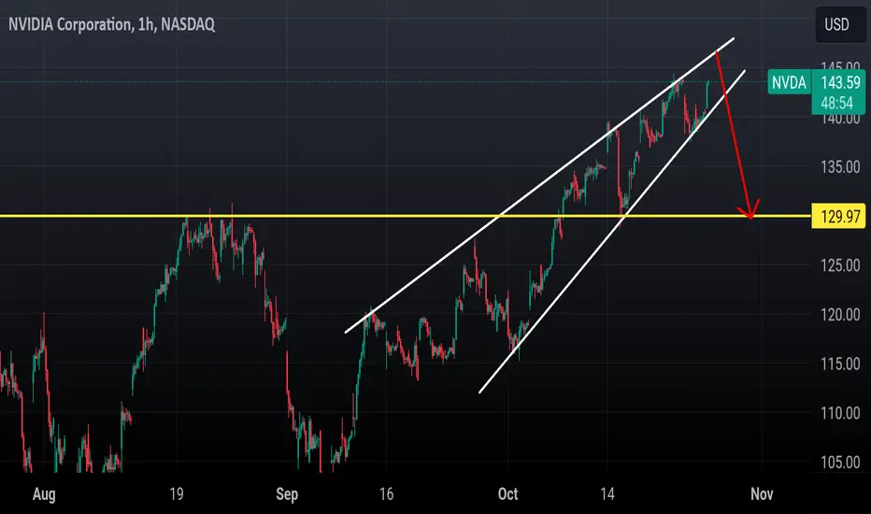The height and width of the screenshot is (514, 871).
Task: Click the 135.00 price axis label
Action: coord(840,166)
